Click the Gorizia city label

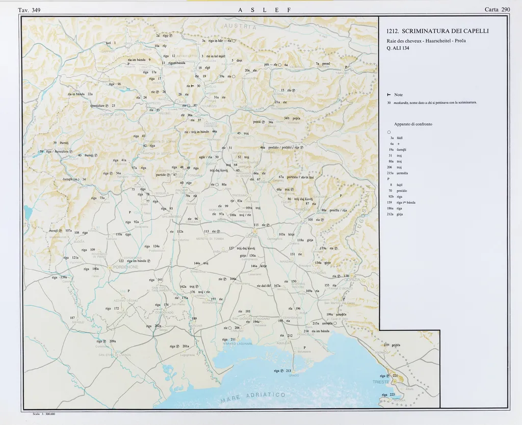coord(352,281)
